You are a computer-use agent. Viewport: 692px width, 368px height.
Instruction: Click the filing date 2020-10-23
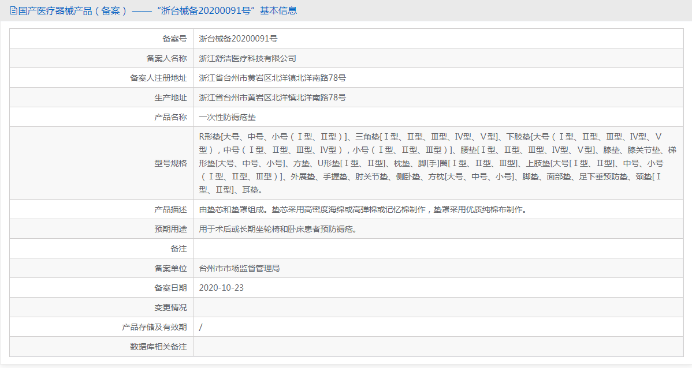pyautogui.click(x=221, y=288)
